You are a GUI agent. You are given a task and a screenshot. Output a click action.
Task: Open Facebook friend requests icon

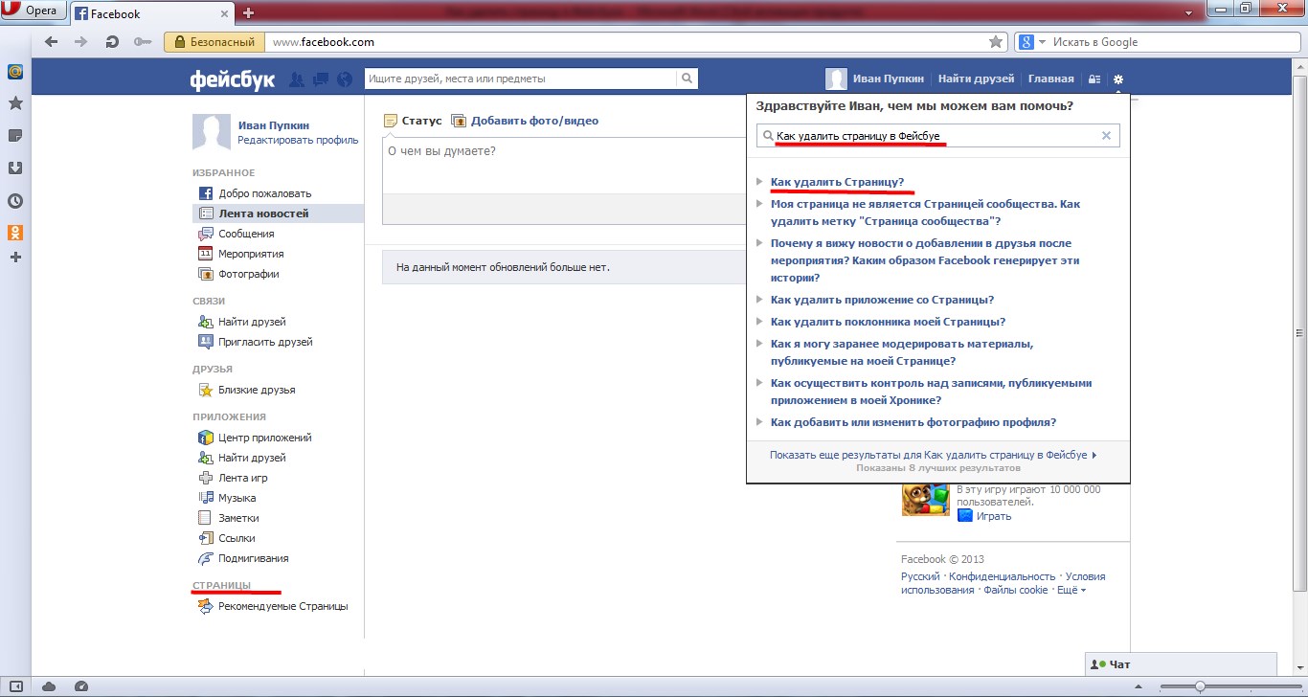pyautogui.click(x=297, y=79)
